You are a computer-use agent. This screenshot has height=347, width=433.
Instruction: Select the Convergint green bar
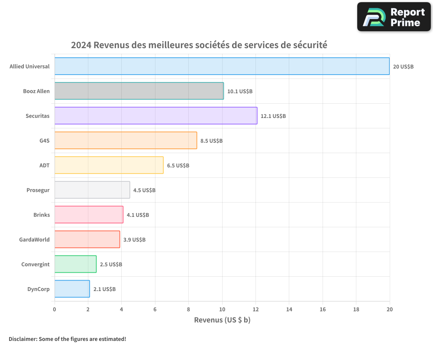(74, 264)
